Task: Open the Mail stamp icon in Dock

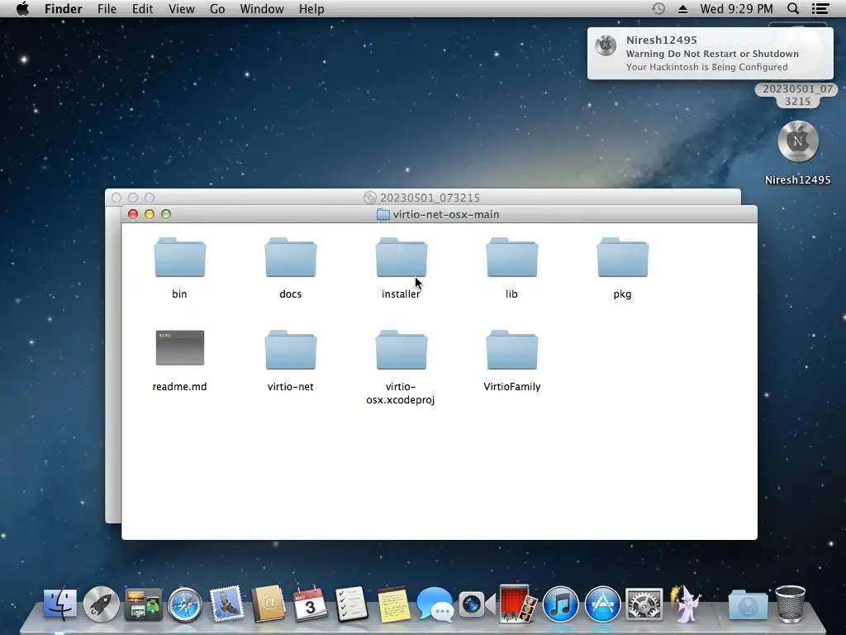Action: (226, 603)
